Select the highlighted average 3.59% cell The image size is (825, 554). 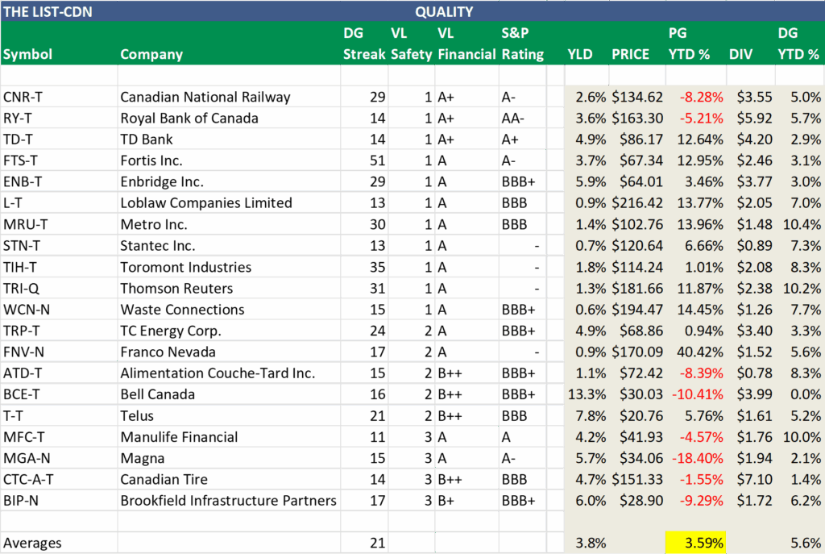[695, 543]
